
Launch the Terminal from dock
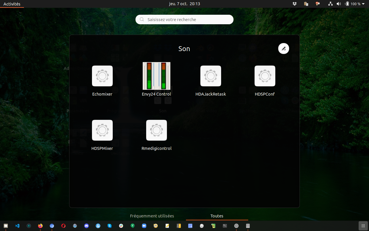click(225, 226)
